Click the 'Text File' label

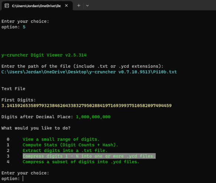tap(13, 89)
